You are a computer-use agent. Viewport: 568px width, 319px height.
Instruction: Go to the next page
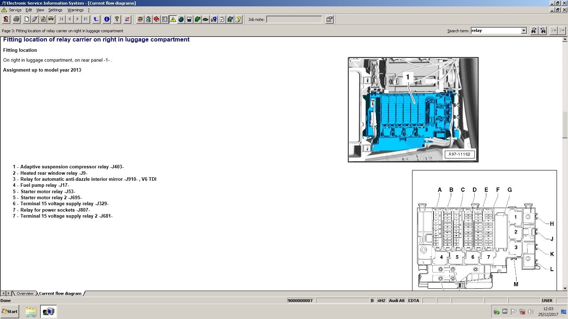pyautogui.click(x=77, y=19)
